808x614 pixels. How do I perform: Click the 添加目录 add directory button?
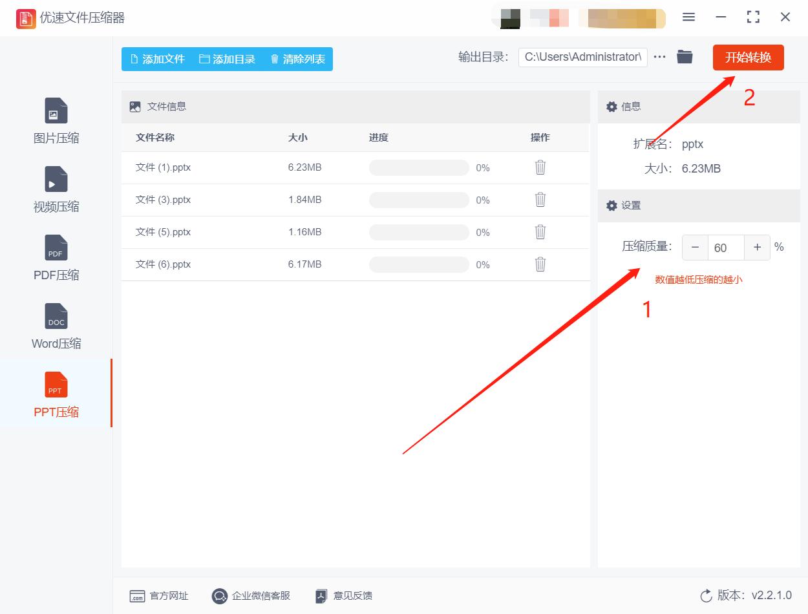(x=228, y=59)
